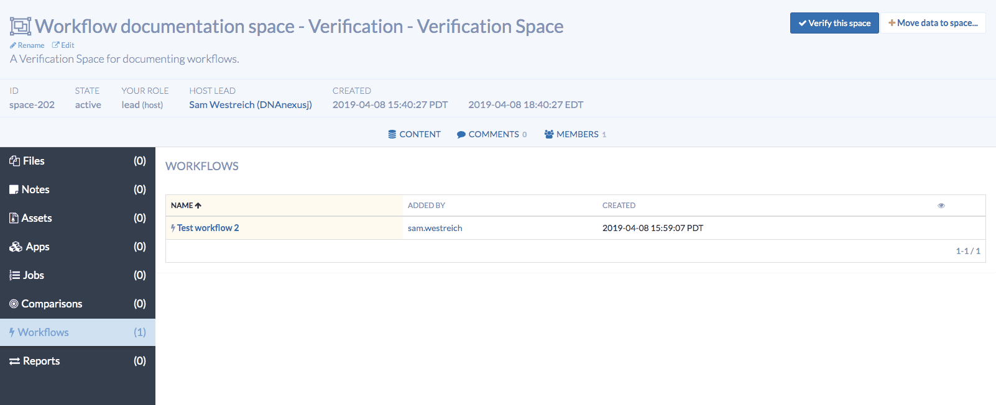Click Move data to space button
Viewport: 996px width, 405px height.
click(x=933, y=23)
